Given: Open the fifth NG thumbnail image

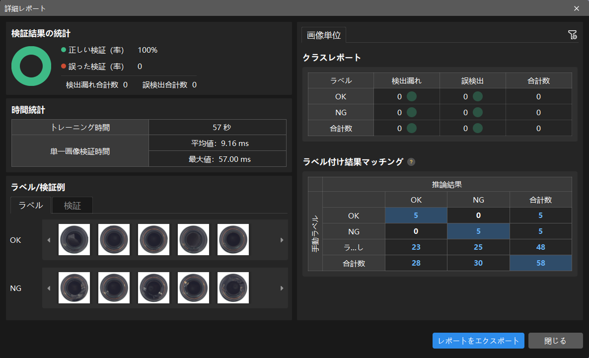Looking at the screenshot, I should [x=233, y=288].
